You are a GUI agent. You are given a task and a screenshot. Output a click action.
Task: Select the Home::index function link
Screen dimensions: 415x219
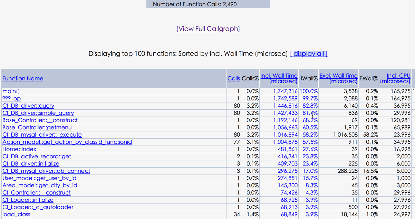pyautogui.click(x=19, y=149)
